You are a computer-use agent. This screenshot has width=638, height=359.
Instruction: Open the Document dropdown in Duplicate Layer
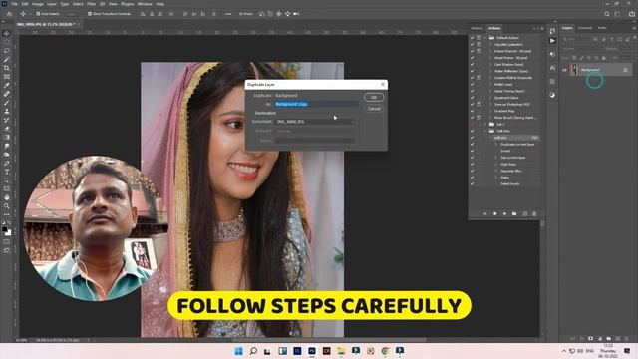click(x=315, y=122)
